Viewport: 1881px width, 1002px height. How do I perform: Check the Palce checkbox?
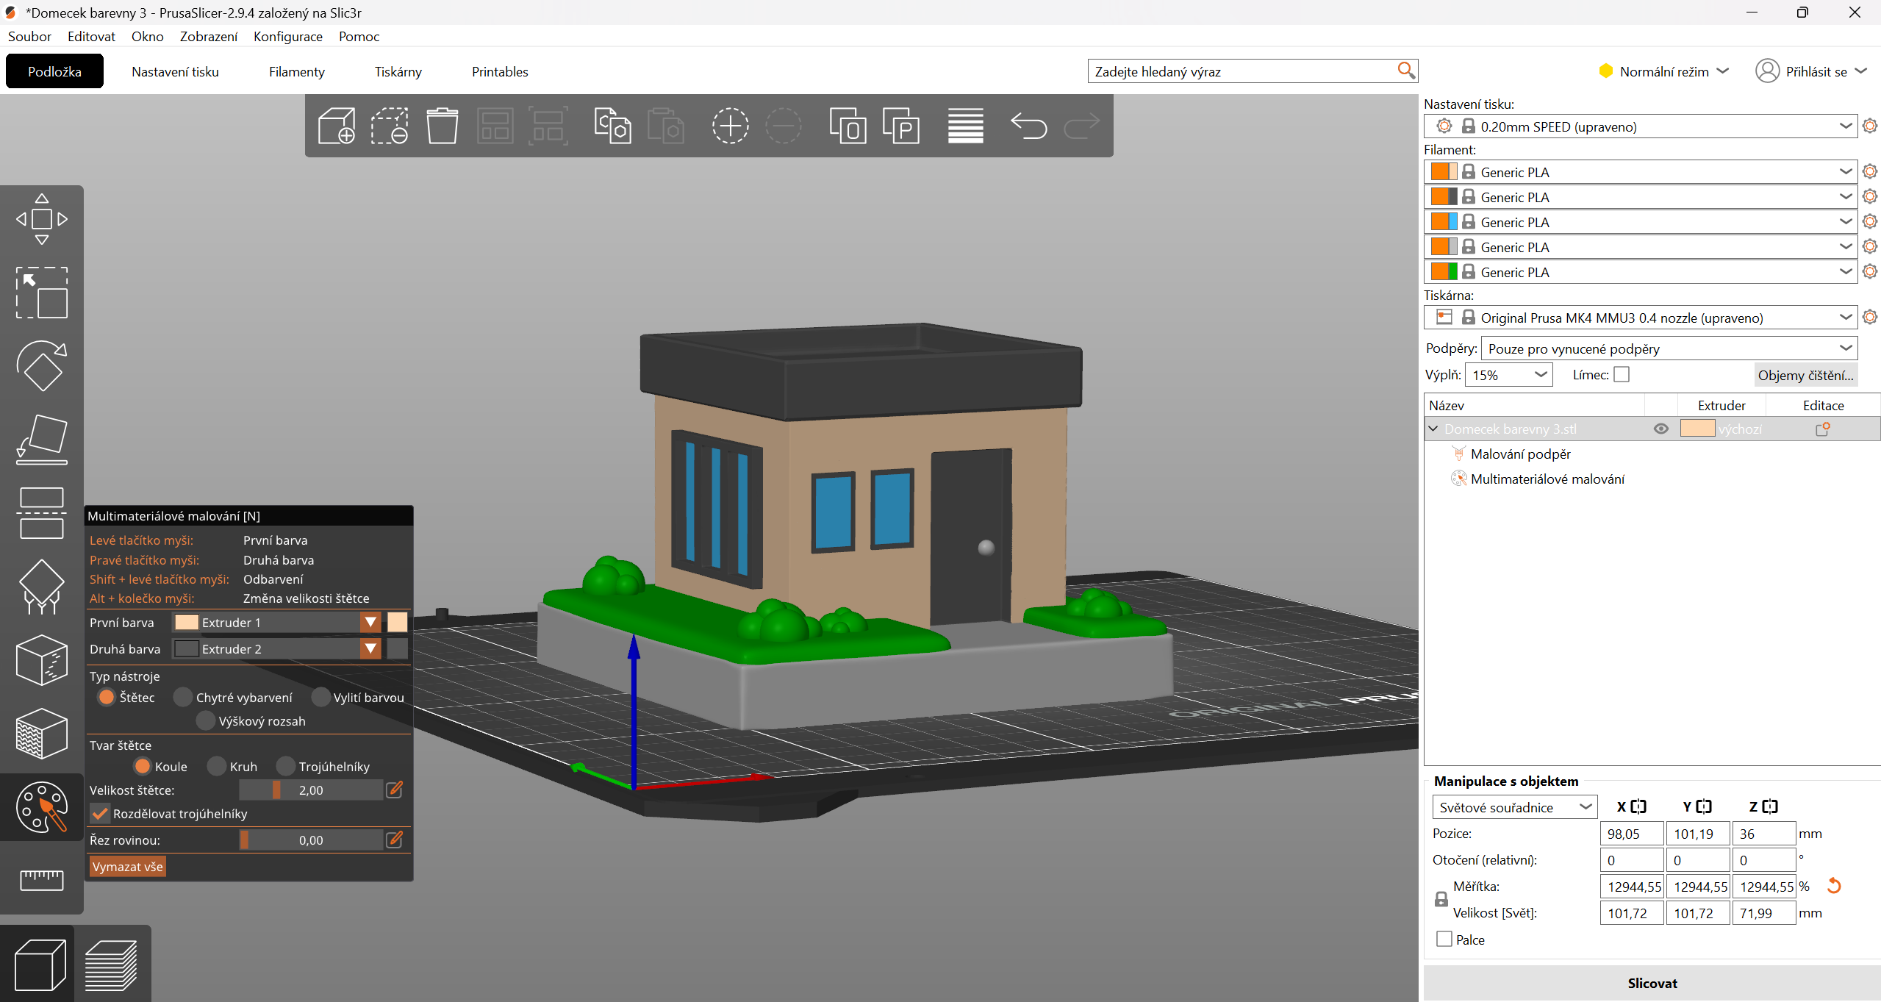coord(1444,940)
